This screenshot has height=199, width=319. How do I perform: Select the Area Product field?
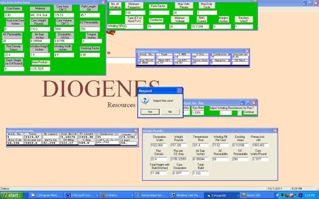pyautogui.click(x=40, y=69)
